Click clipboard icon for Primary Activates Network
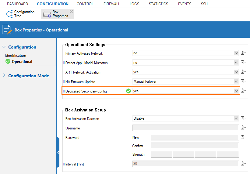 (243, 53)
